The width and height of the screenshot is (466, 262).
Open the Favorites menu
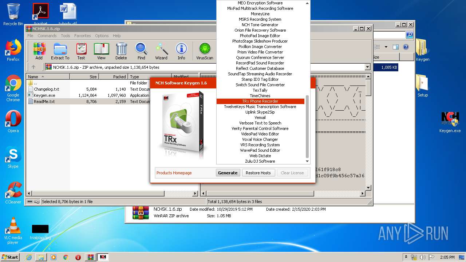tap(83, 36)
